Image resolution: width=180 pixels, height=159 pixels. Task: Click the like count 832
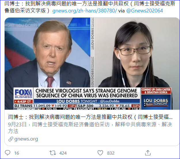[x=111, y=153]
